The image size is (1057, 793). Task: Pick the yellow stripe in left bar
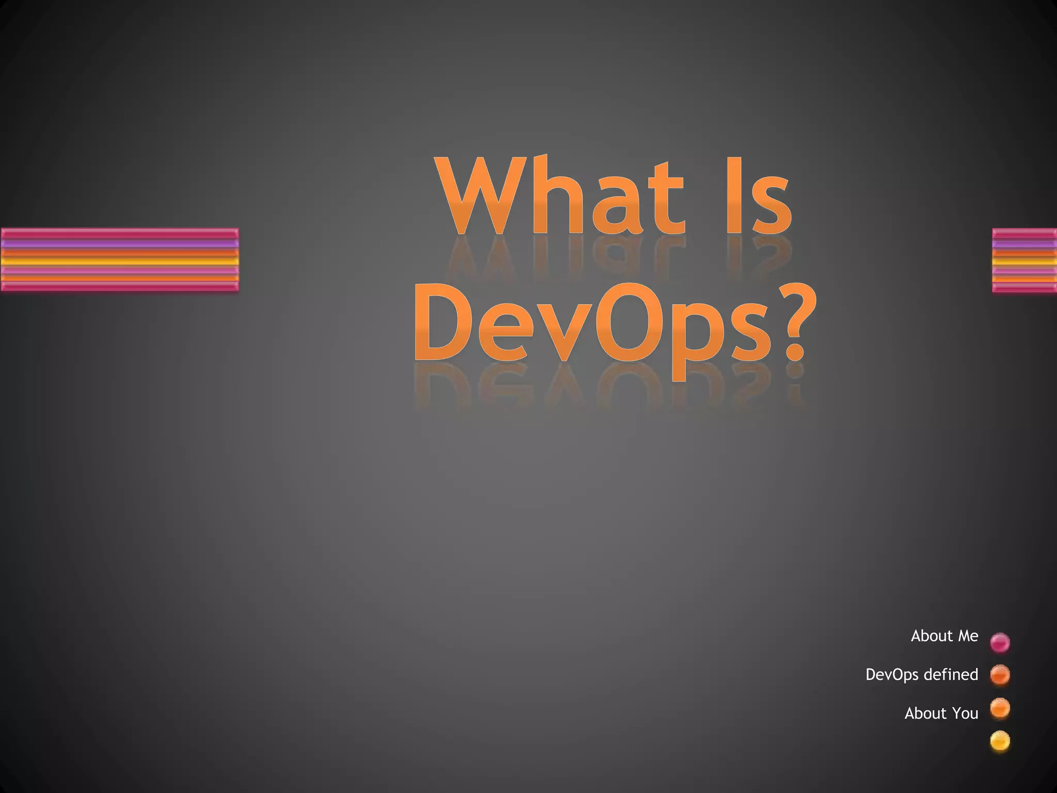(x=120, y=262)
